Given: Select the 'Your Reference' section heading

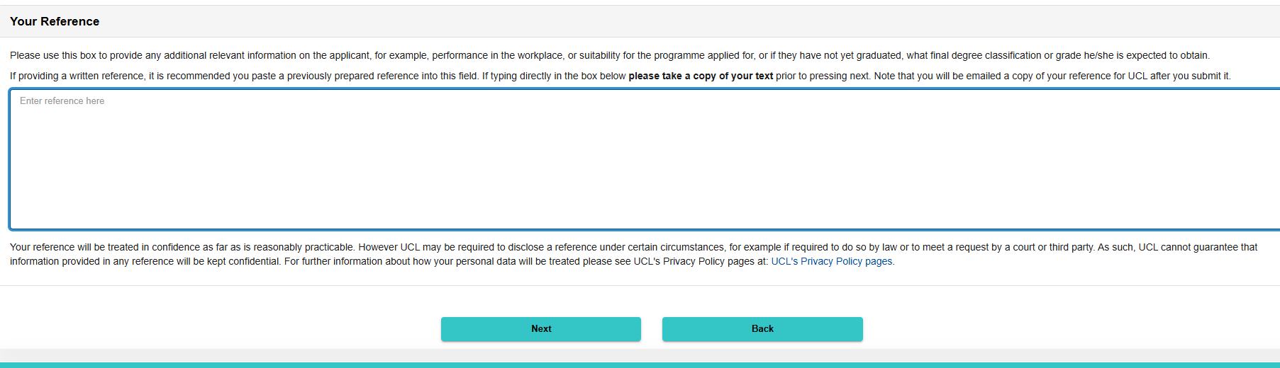Looking at the screenshot, I should coord(55,22).
